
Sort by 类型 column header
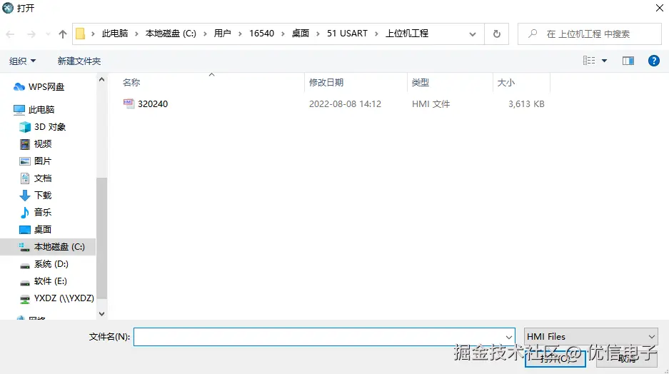pyautogui.click(x=421, y=83)
